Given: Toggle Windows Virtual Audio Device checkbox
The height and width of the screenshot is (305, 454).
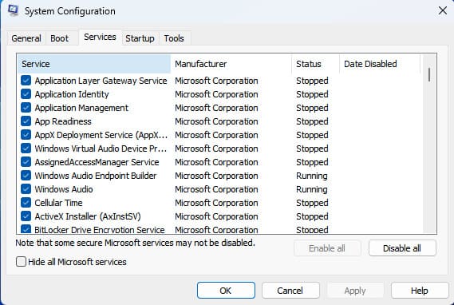Looking at the screenshot, I should pos(26,149).
